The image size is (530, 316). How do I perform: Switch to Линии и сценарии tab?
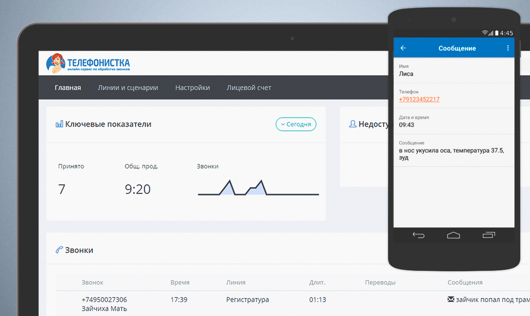(128, 88)
